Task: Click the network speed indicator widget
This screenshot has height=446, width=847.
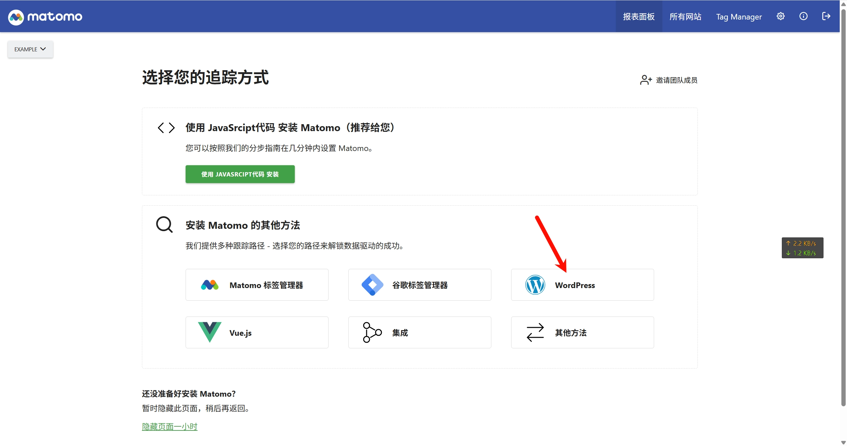Action: coord(802,248)
